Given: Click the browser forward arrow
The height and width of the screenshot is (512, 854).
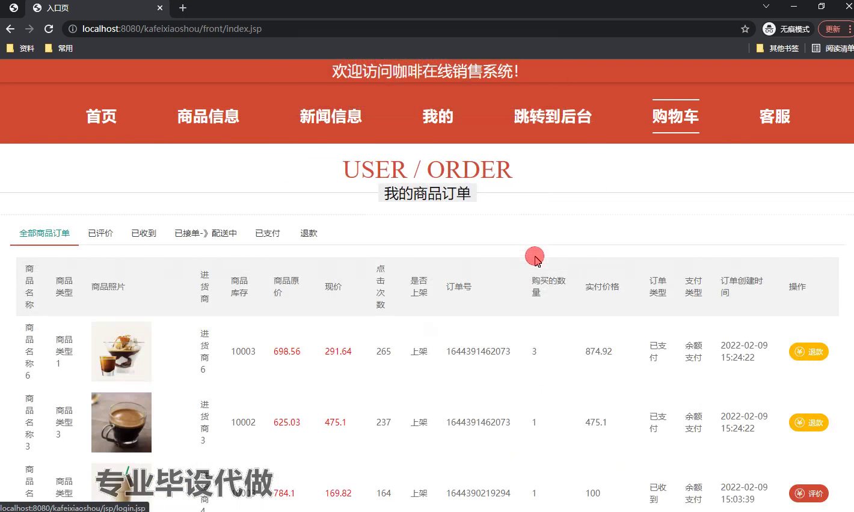Looking at the screenshot, I should coord(29,29).
